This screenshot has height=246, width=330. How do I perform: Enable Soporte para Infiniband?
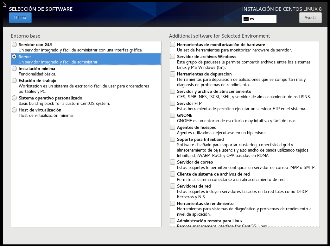(x=173, y=139)
